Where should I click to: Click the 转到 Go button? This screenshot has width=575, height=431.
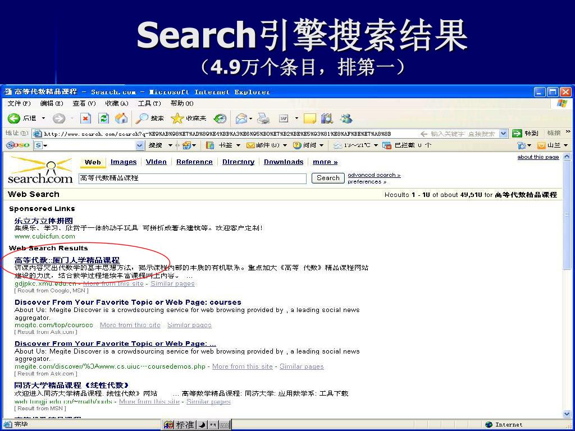526,134
